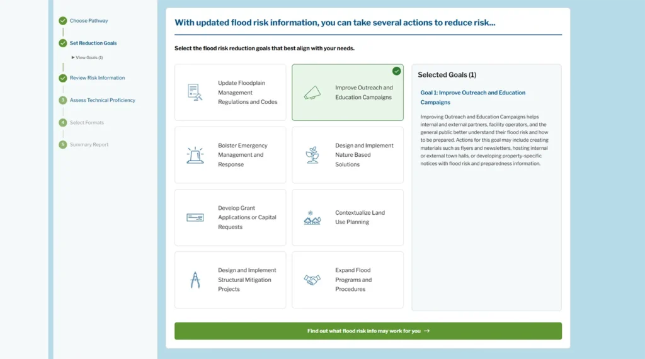Open the Assess Technical Proficiency step

point(103,100)
